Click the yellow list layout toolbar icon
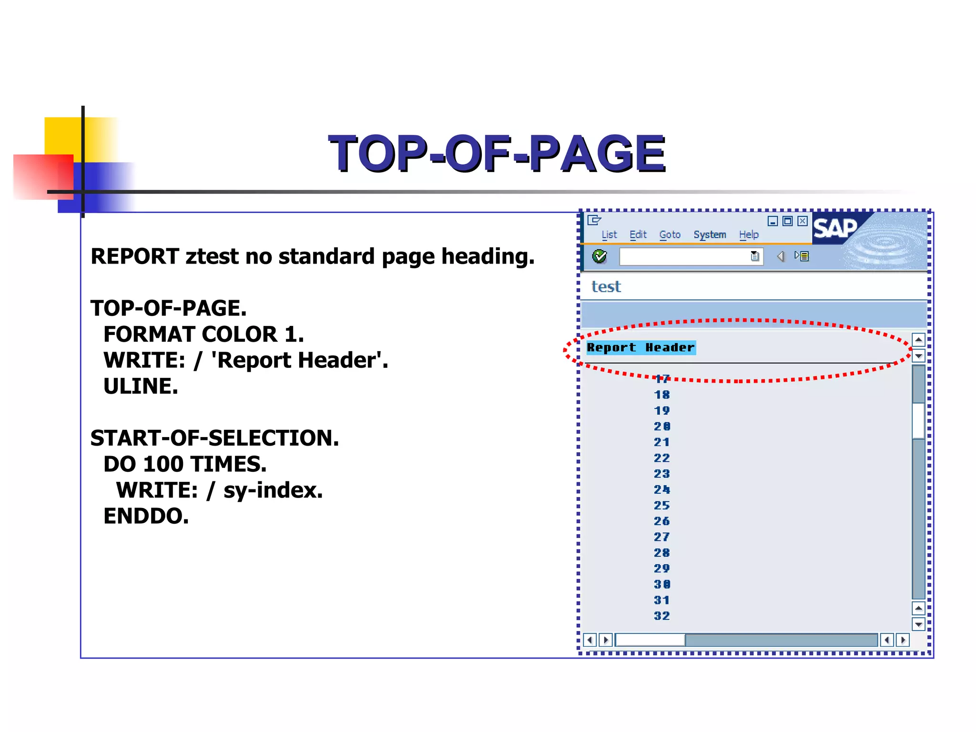Screen dimensions: 976x732 click(802, 256)
